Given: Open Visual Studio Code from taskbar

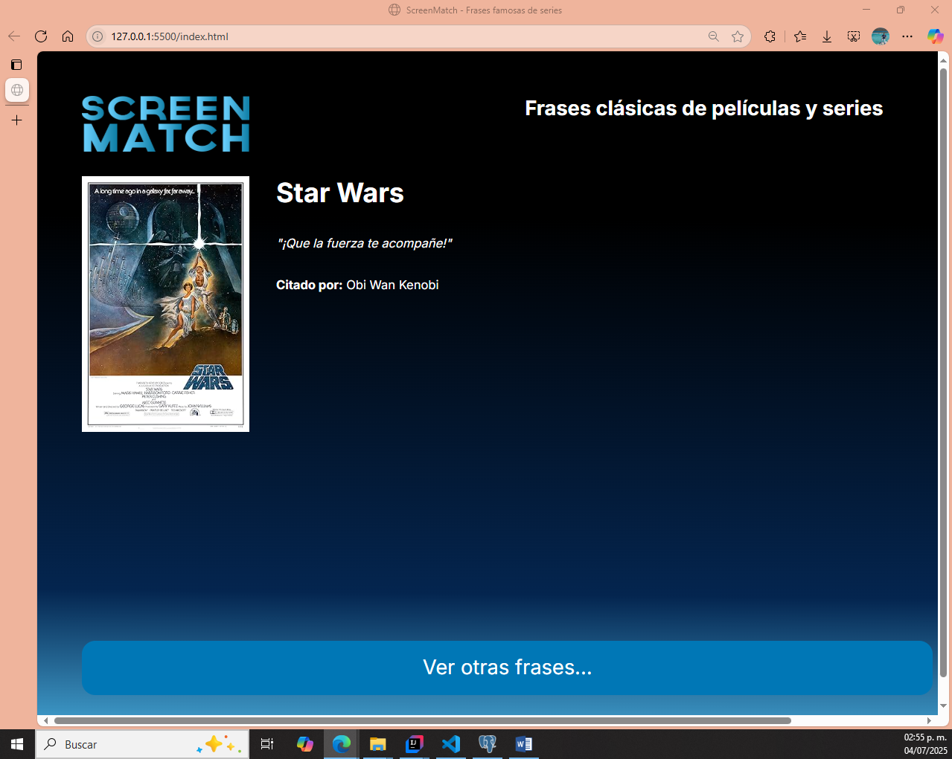Looking at the screenshot, I should point(451,744).
